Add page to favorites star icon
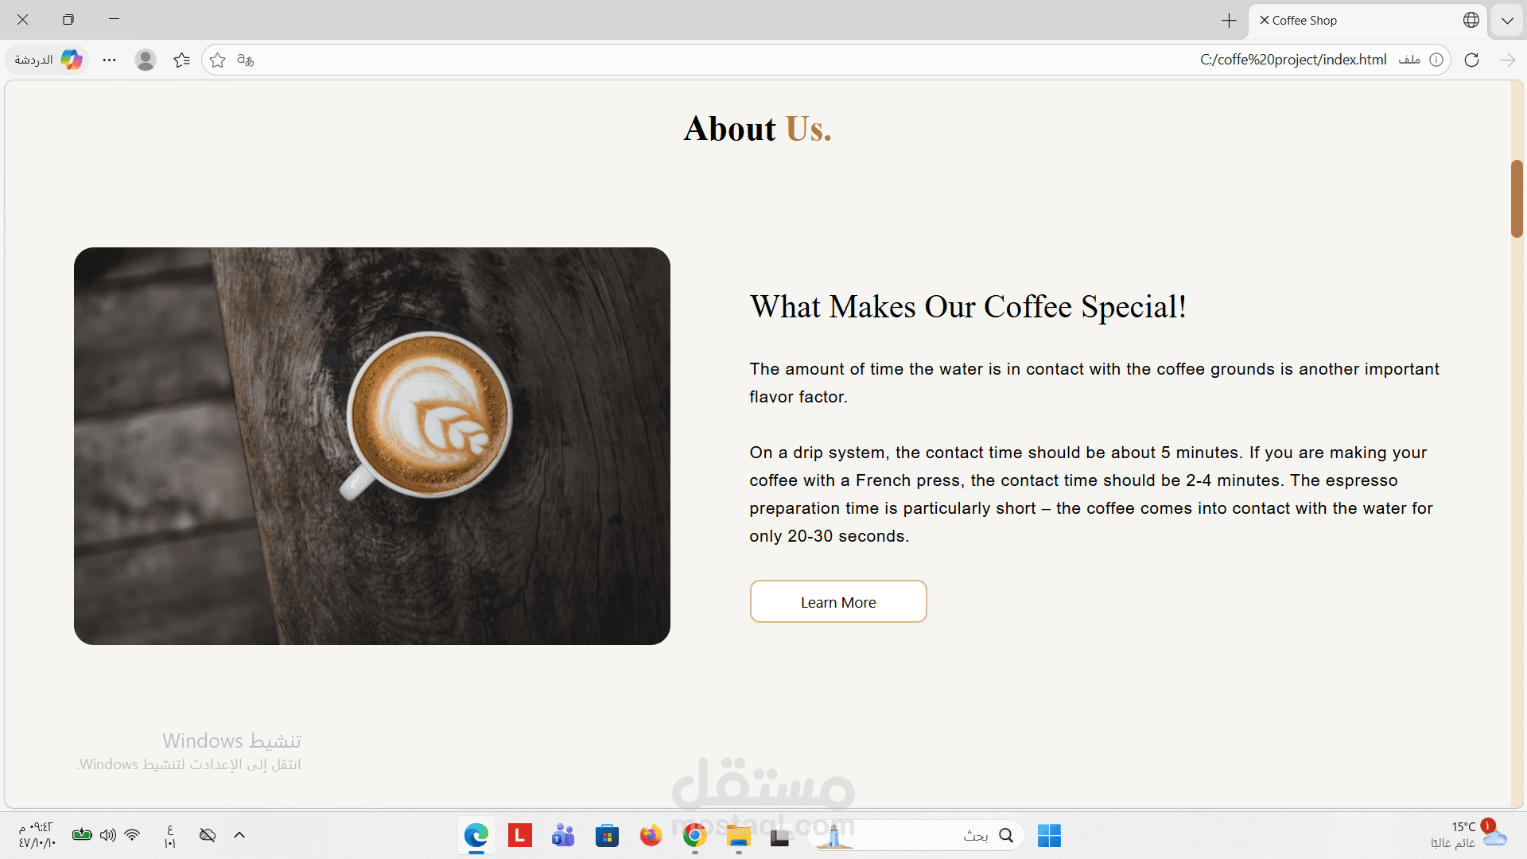1527x859 pixels. [217, 60]
